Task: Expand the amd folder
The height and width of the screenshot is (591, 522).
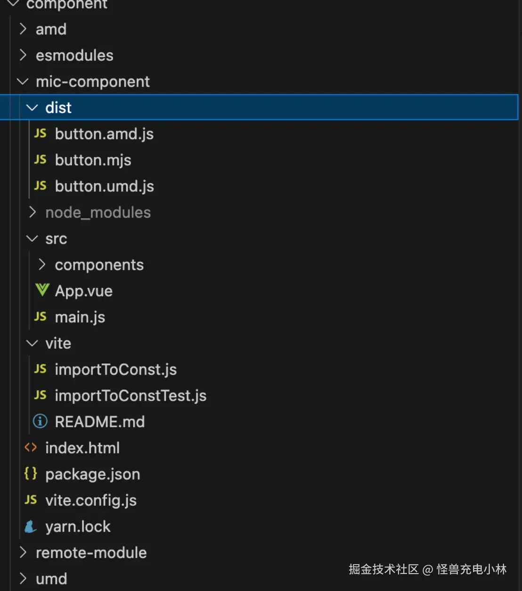Action: [23, 29]
